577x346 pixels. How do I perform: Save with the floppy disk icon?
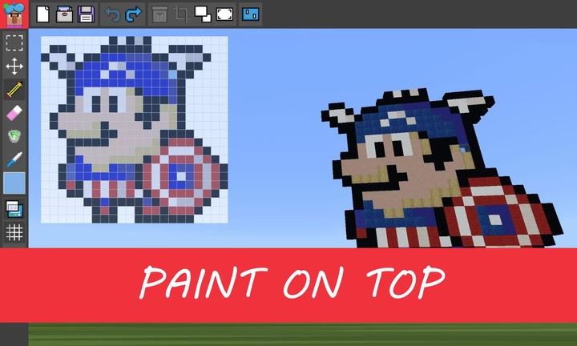[x=86, y=14]
